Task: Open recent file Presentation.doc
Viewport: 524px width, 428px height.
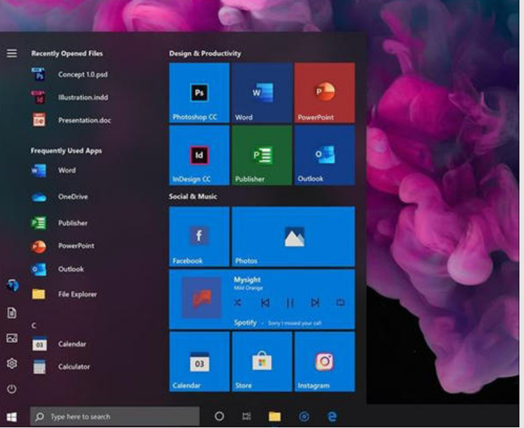Action: 71,120
